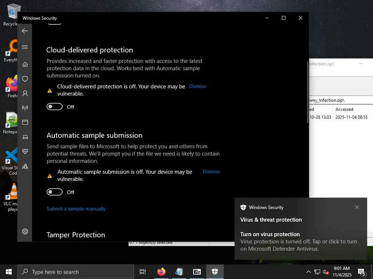Click Windows Security taskbar button
The image size is (373, 279).
point(215,272)
